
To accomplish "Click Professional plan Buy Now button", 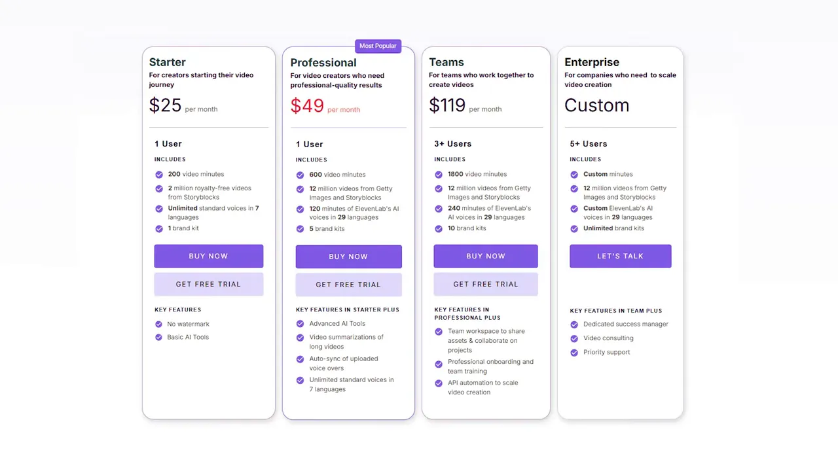I will coord(348,257).
